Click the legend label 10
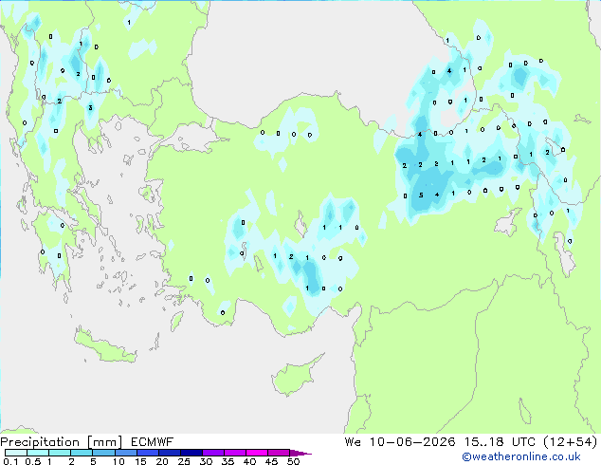The image size is (601, 465). (118, 461)
